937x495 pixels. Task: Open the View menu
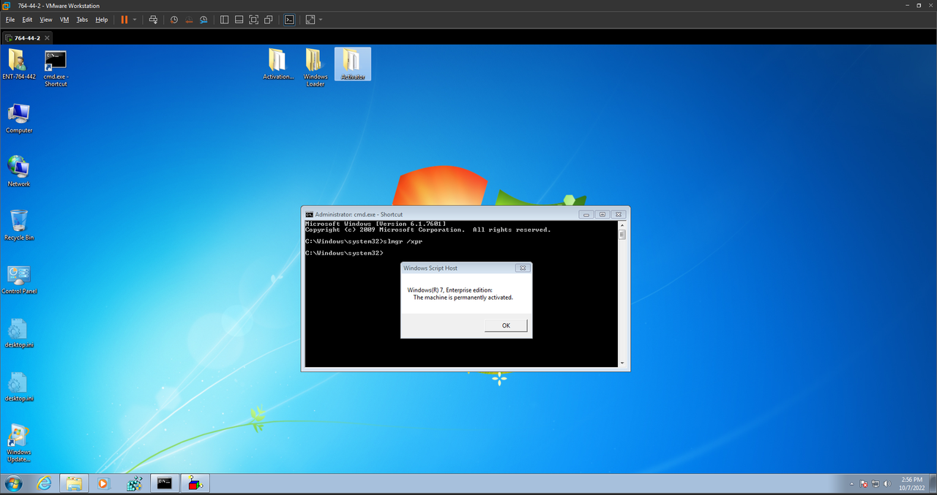46,20
